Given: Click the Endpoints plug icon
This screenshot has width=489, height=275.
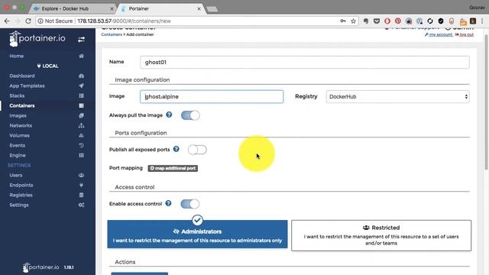Looking at the screenshot, I should click(x=81, y=185).
